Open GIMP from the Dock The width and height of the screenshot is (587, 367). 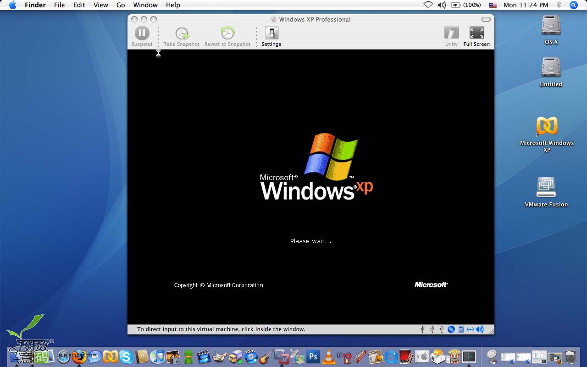pyautogui.click(x=220, y=357)
